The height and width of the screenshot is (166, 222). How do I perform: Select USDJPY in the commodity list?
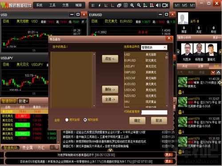click(144, 66)
